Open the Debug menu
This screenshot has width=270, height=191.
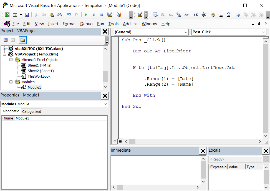click(86, 24)
